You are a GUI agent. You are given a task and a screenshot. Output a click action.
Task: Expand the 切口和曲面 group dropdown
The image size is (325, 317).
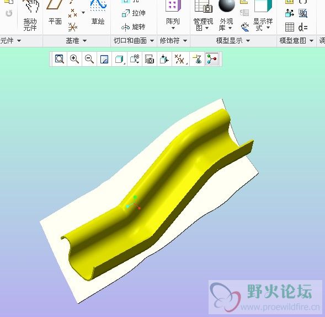click(x=134, y=41)
